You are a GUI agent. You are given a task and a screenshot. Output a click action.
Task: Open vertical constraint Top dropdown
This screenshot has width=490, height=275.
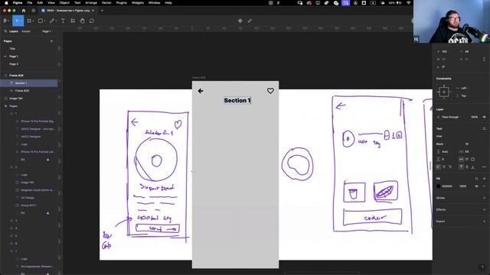click(x=463, y=95)
